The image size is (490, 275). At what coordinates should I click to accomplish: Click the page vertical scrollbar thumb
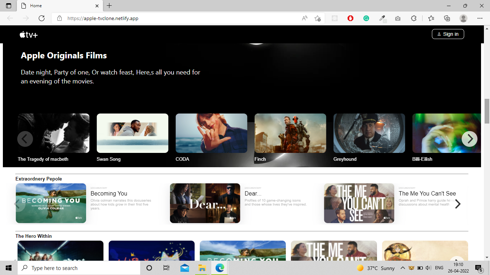click(x=487, y=111)
